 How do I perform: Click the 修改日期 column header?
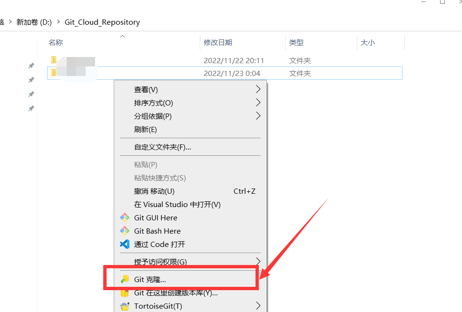tap(218, 42)
